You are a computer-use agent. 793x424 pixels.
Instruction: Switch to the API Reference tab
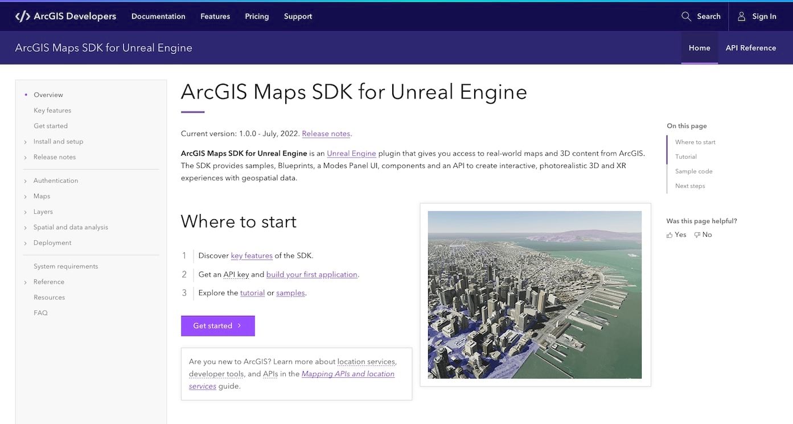(751, 48)
